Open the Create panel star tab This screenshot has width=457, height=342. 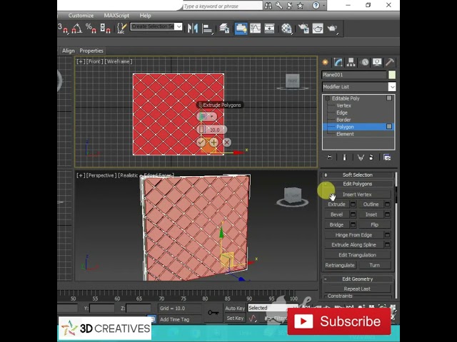[x=326, y=62]
